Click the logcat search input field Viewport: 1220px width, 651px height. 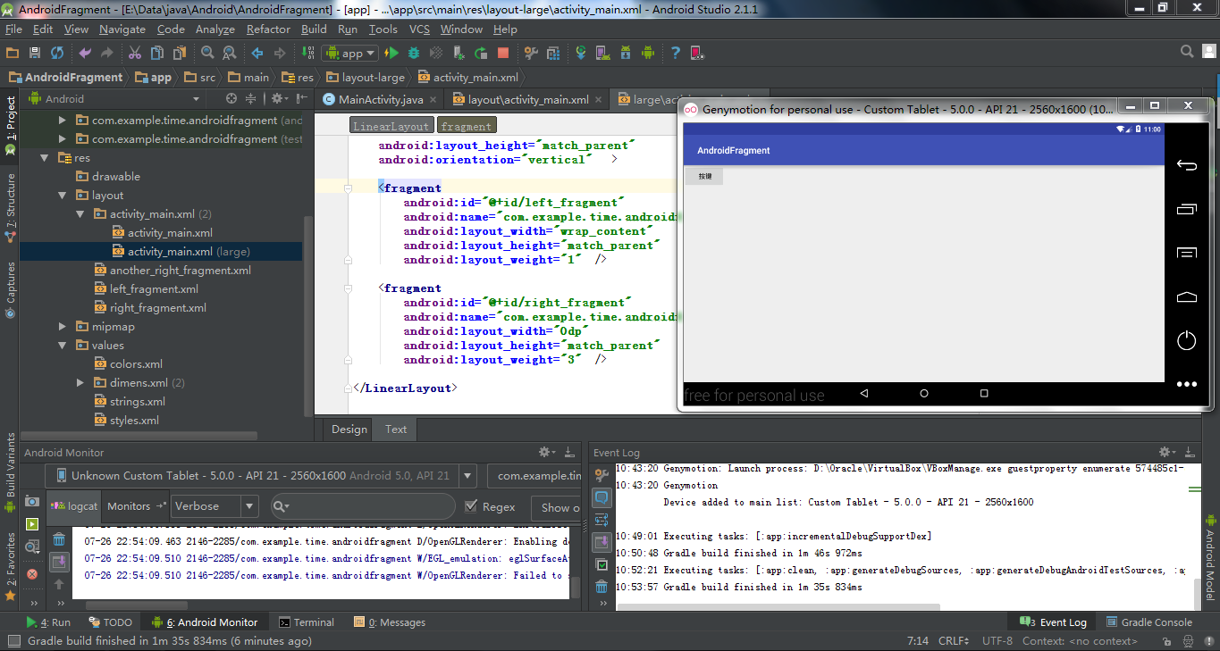click(x=364, y=506)
